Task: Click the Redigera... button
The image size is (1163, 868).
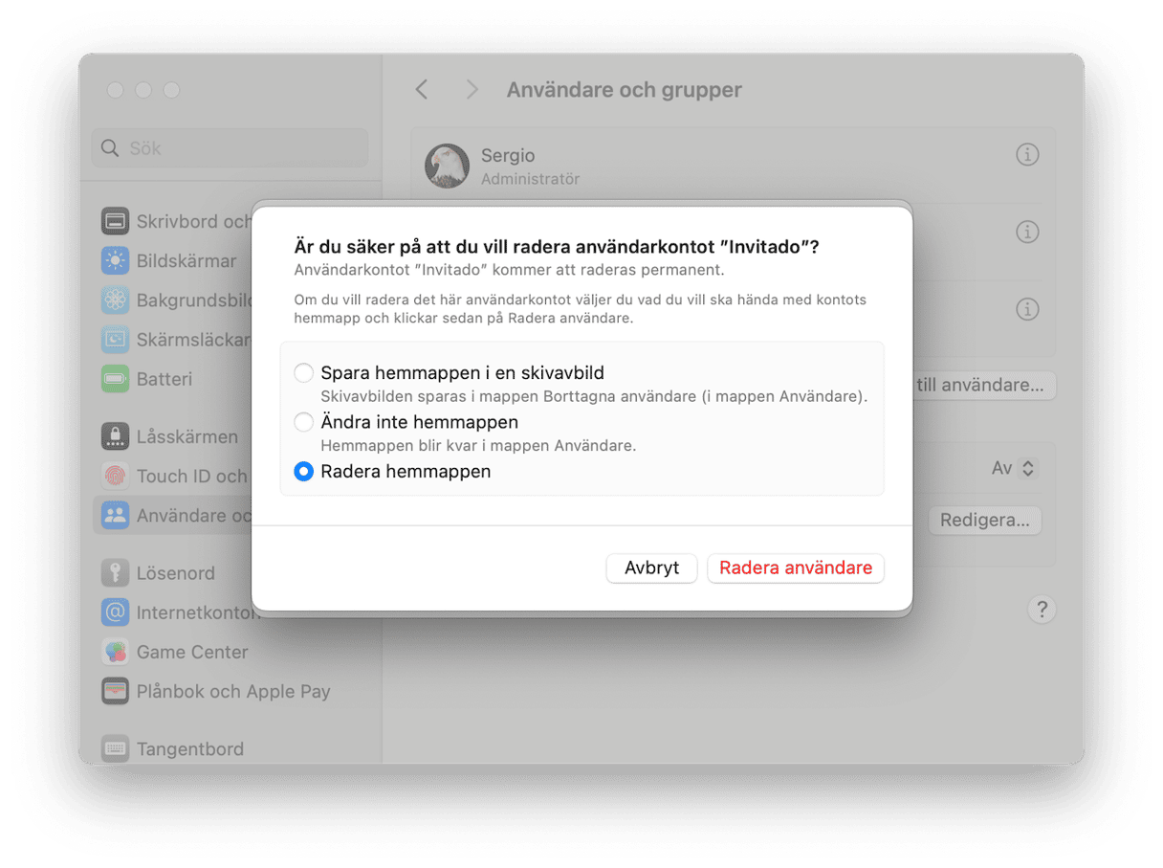Action: coord(984,521)
